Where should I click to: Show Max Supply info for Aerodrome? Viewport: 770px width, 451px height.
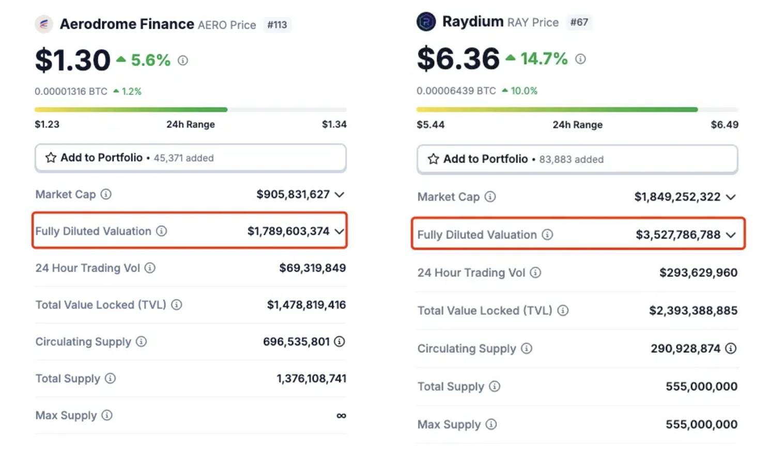click(107, 415)
